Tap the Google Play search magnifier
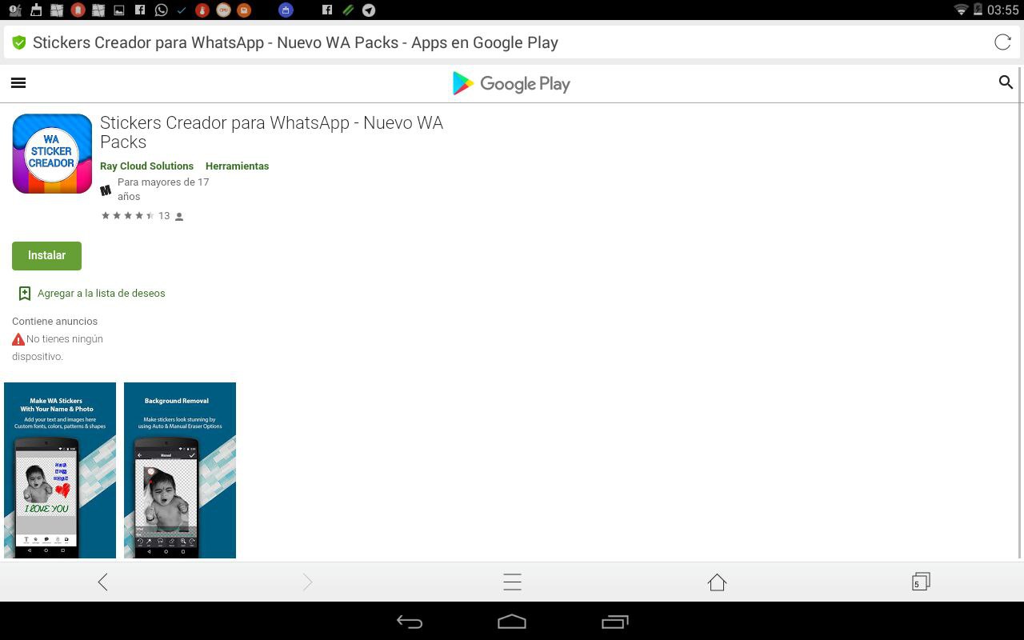1024x640 pixels. (1006, 82)
